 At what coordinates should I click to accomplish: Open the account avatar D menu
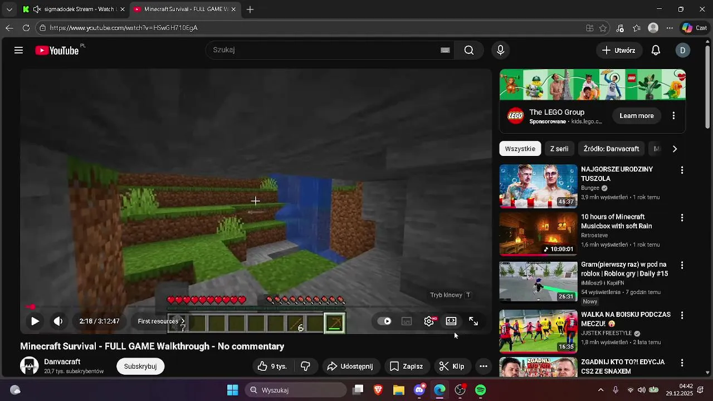[x=682, y=50]
